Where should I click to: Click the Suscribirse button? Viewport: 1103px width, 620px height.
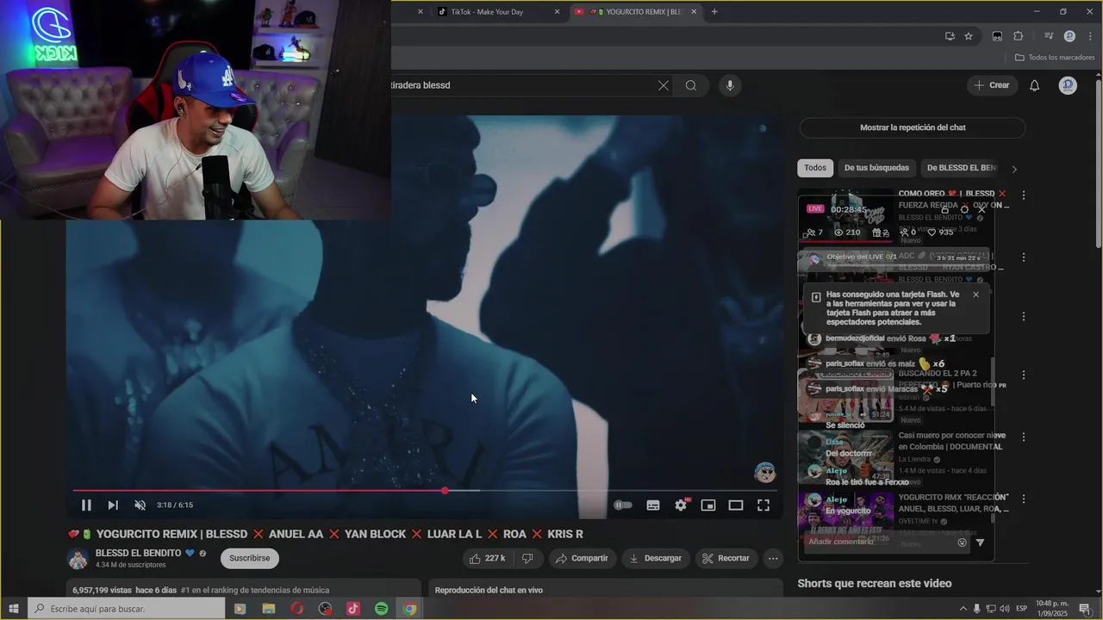click(250, 558)
